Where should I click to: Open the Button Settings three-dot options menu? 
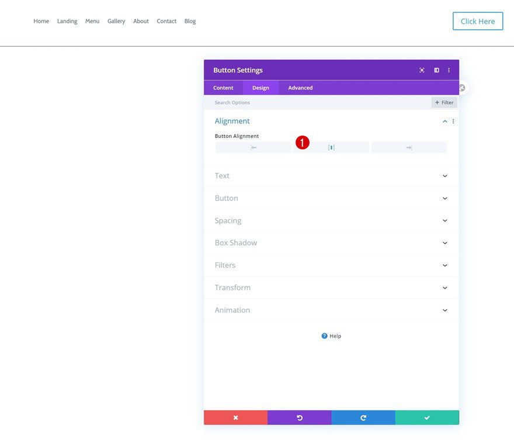[x=449, y=70]
